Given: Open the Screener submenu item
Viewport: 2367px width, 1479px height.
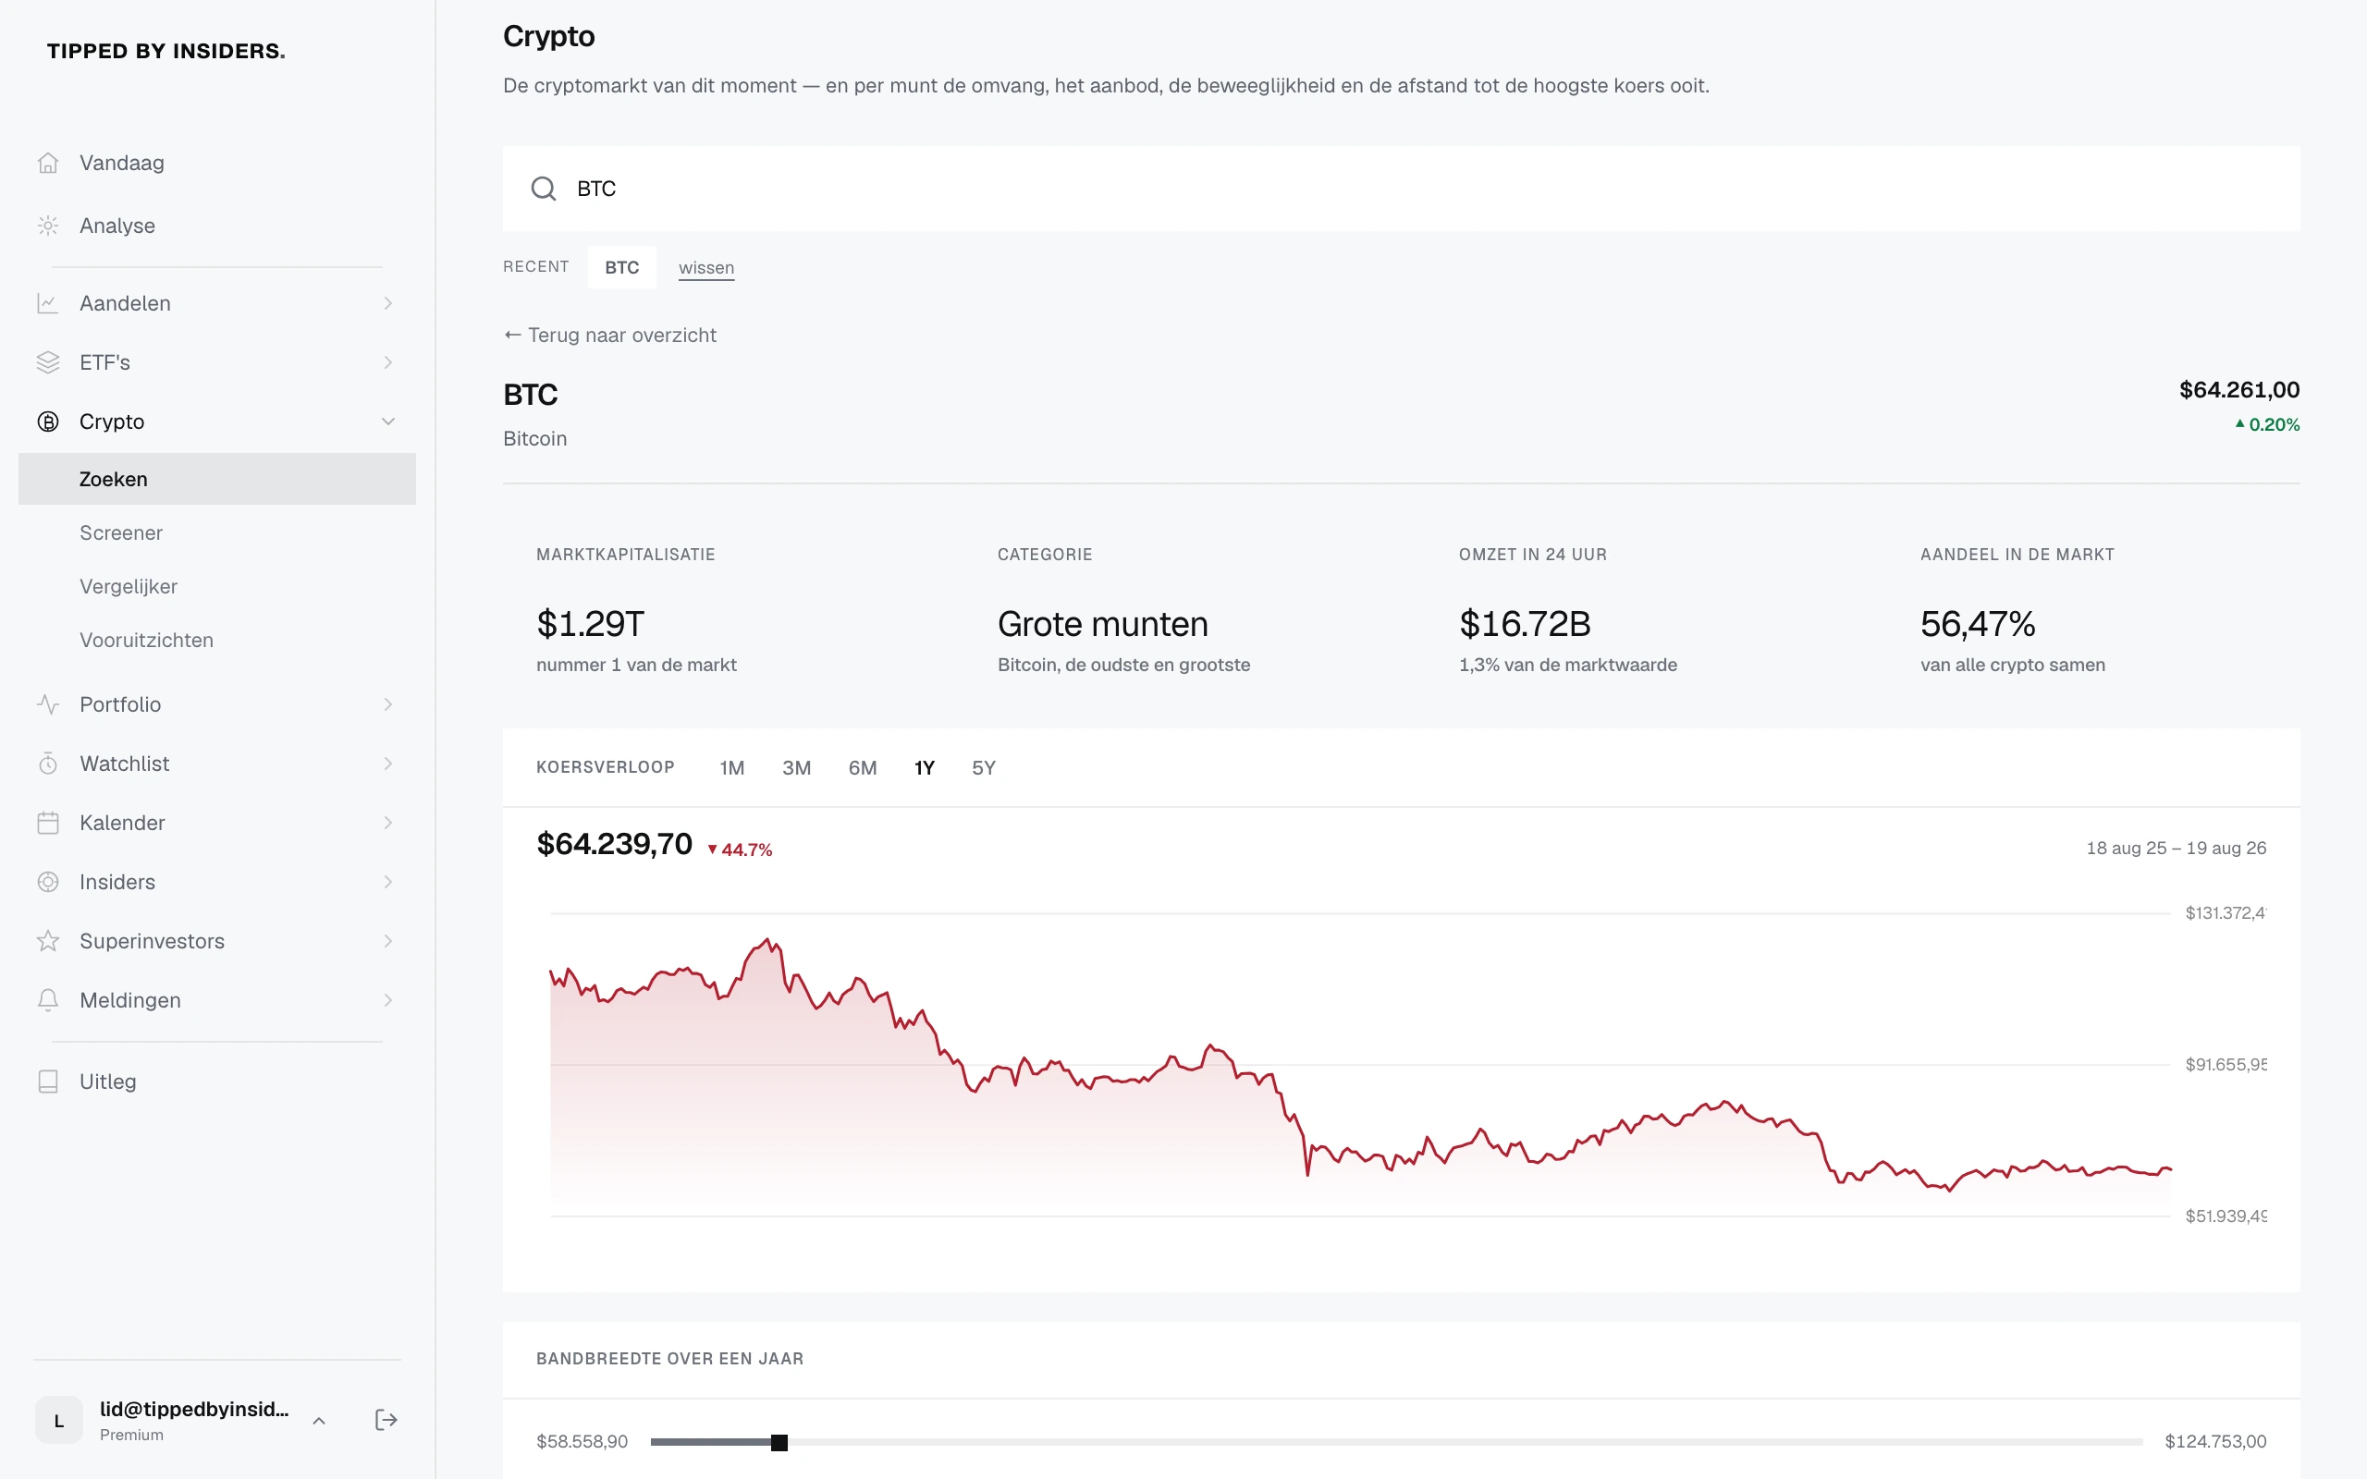Looking at the screenshot, I should click(x=217, y=533).
